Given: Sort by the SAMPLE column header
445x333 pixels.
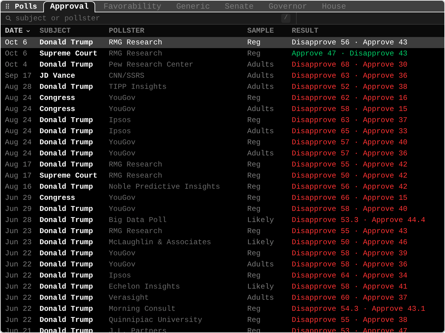Looking at the screenshot, I should pos(260,31).
